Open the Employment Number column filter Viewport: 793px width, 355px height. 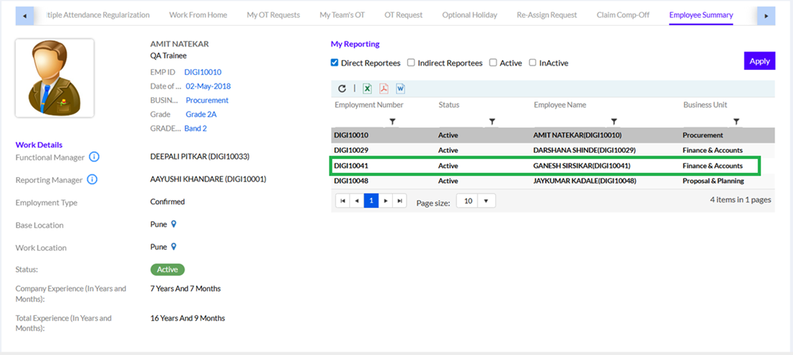pos(393,122)
